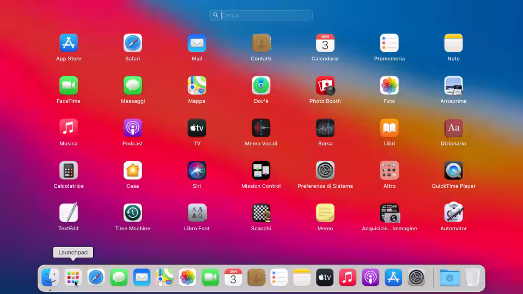Screen dimensions: 523x294
Task: Launch Musica in the Launchpad grid
Action: click(69, 127)
